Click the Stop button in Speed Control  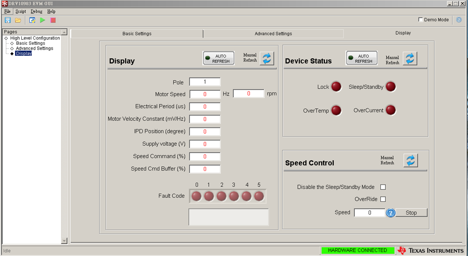click(x=411, y=213)
